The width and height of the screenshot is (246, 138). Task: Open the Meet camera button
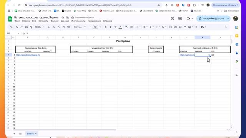189,19
